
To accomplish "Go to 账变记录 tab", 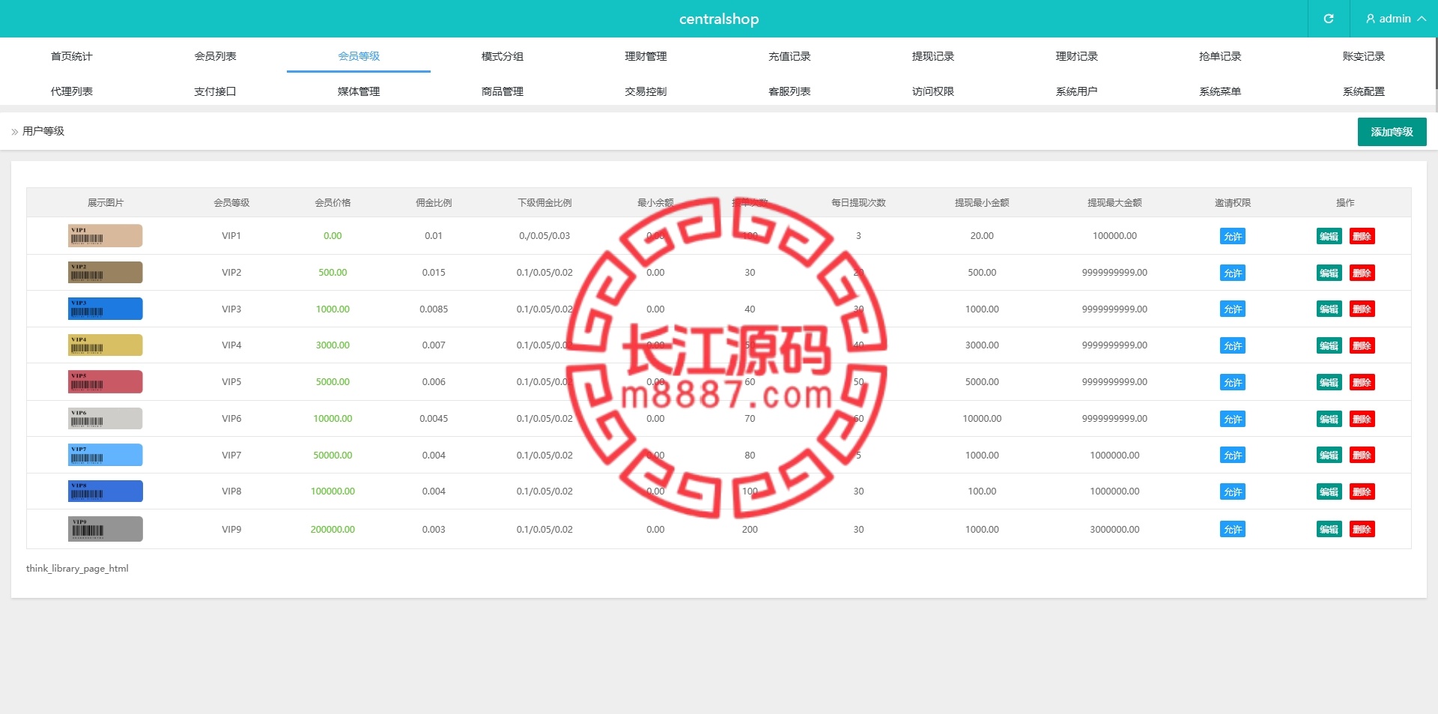I will 1364,56.
